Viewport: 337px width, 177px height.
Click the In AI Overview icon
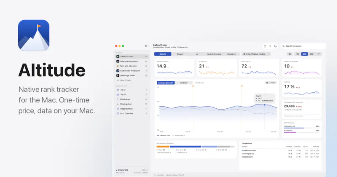[x=118, y=113]
